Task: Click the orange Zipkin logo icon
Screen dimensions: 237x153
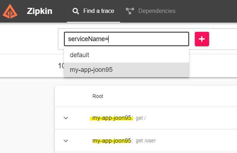Action: [x=10, y=12]
